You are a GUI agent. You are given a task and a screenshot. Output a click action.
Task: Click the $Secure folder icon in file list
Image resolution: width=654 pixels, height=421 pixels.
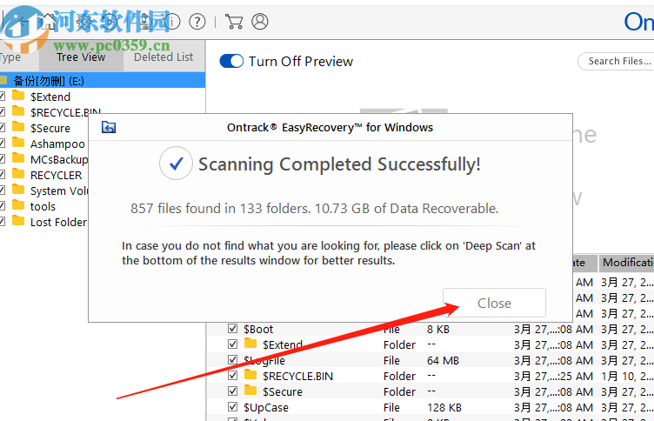250,391
